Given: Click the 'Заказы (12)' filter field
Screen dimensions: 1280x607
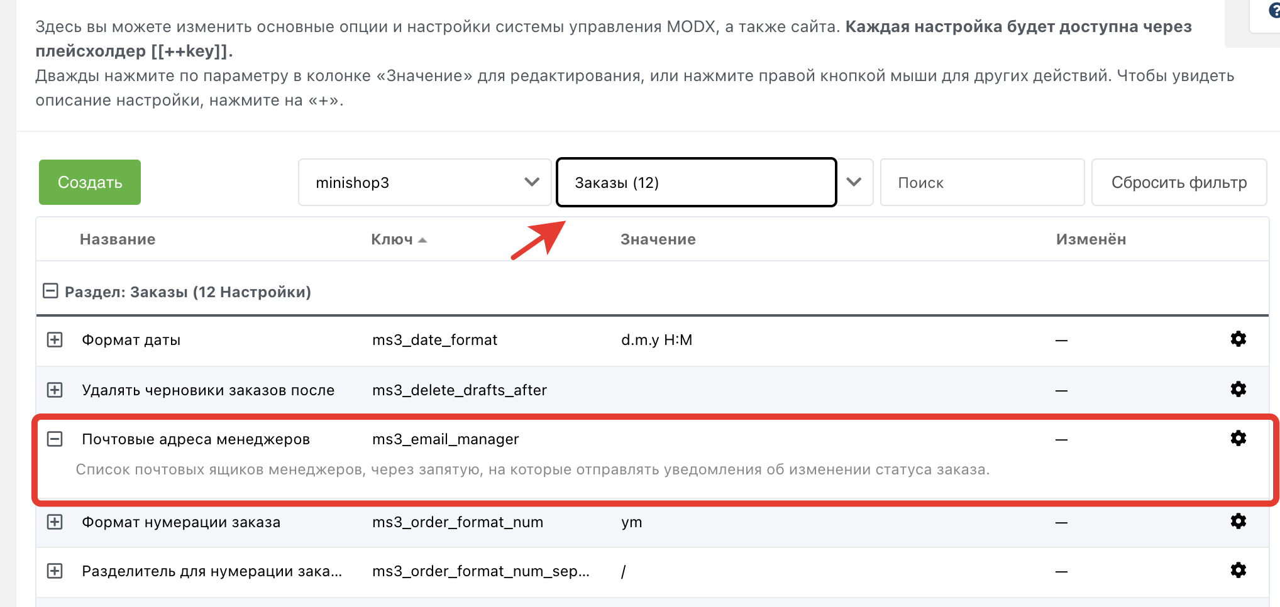Looking at the screenshot, I should (696, 182).
